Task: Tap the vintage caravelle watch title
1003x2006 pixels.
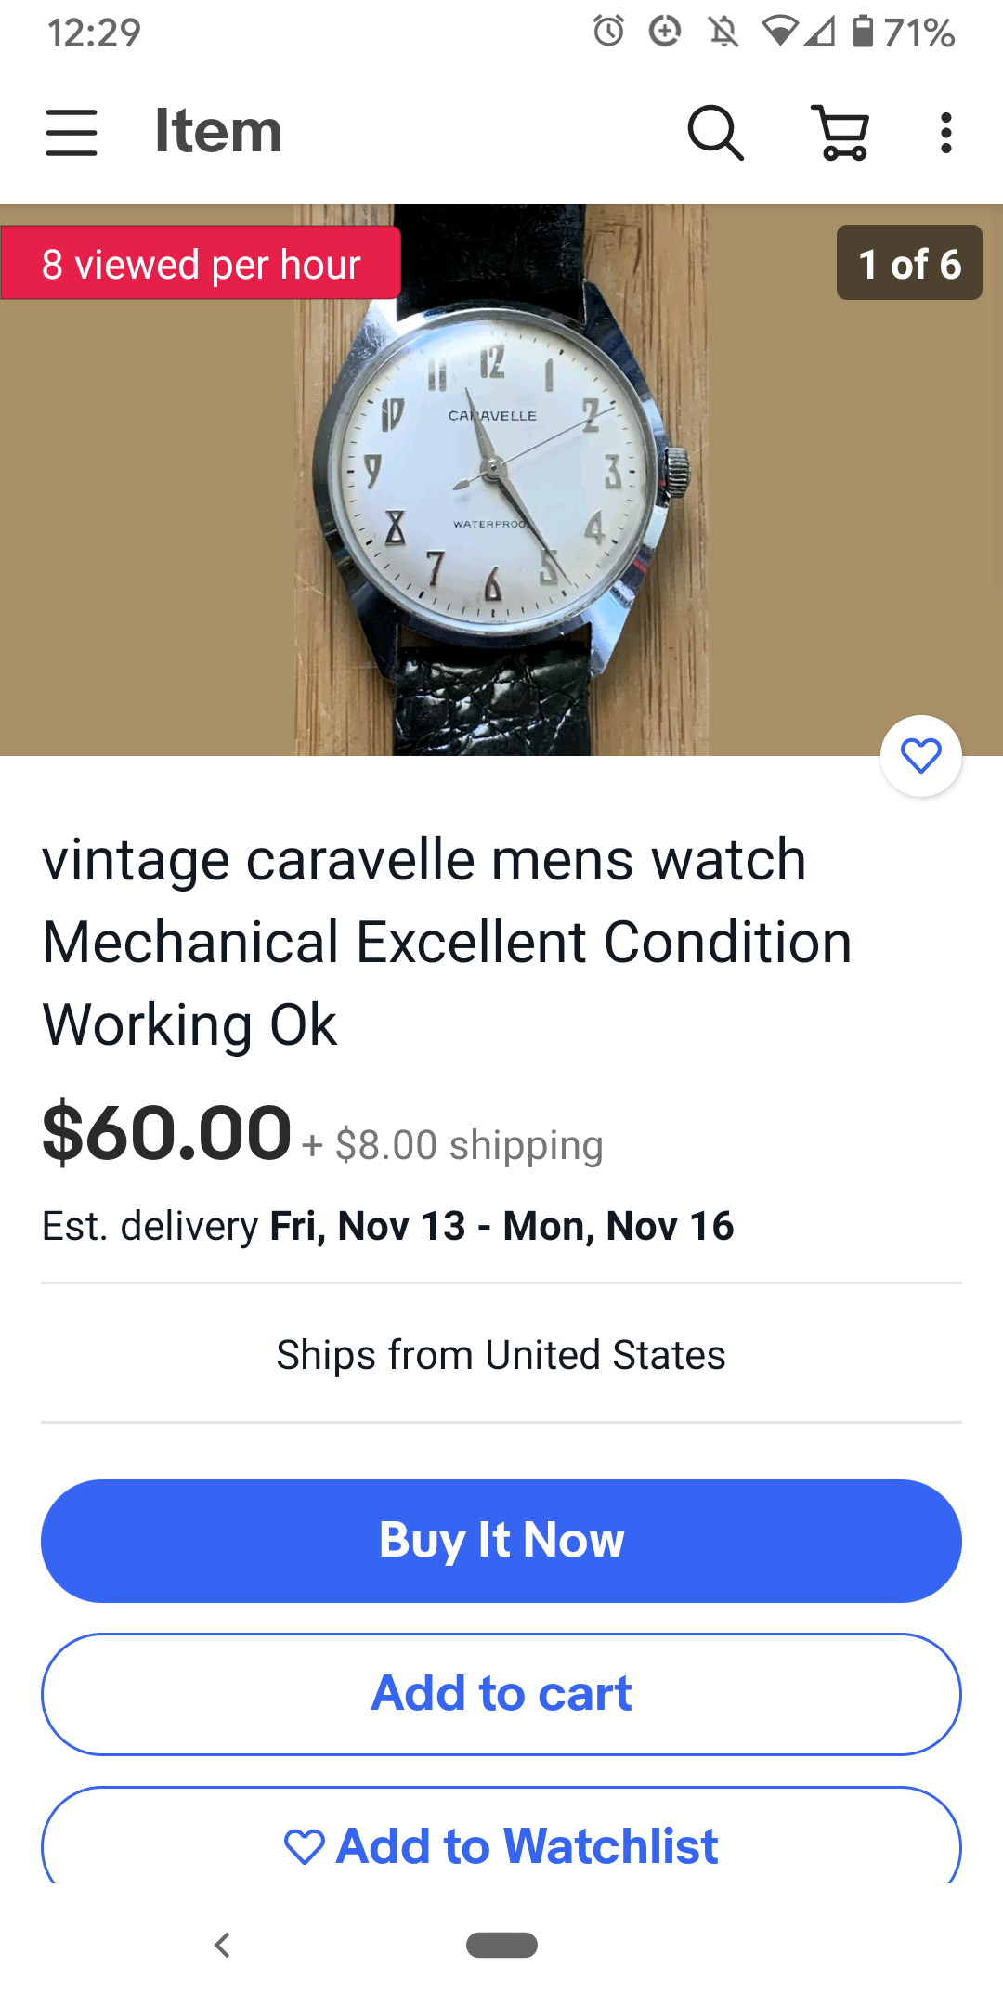Action: tap(447, 942)
